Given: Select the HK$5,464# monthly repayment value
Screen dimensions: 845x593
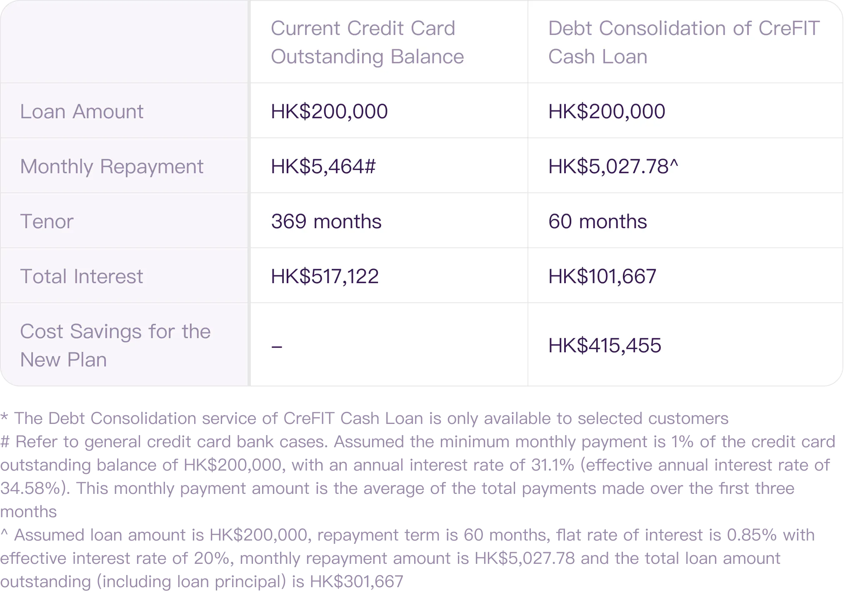Looking at the screenshot, I should tap(323, 166).
